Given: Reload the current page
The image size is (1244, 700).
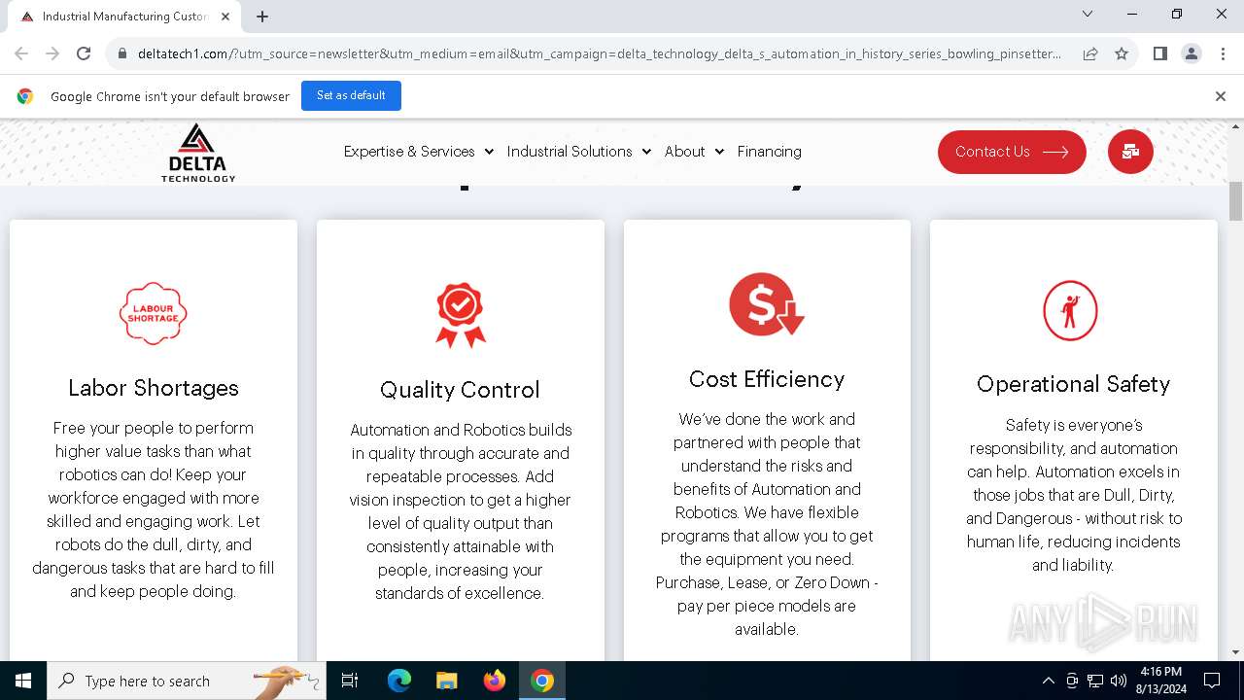Looking at the screenshot, I should pyautogui.click(x=84, y=53).
